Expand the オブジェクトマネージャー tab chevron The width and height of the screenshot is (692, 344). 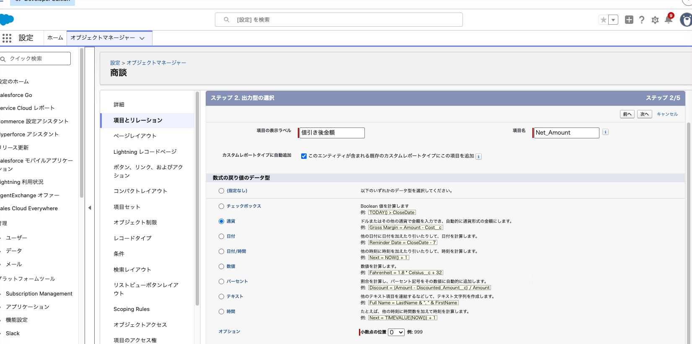click(142, 38)
